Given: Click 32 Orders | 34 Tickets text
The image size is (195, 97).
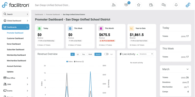Looking at the screenshot, I should [x=137, y=45].
